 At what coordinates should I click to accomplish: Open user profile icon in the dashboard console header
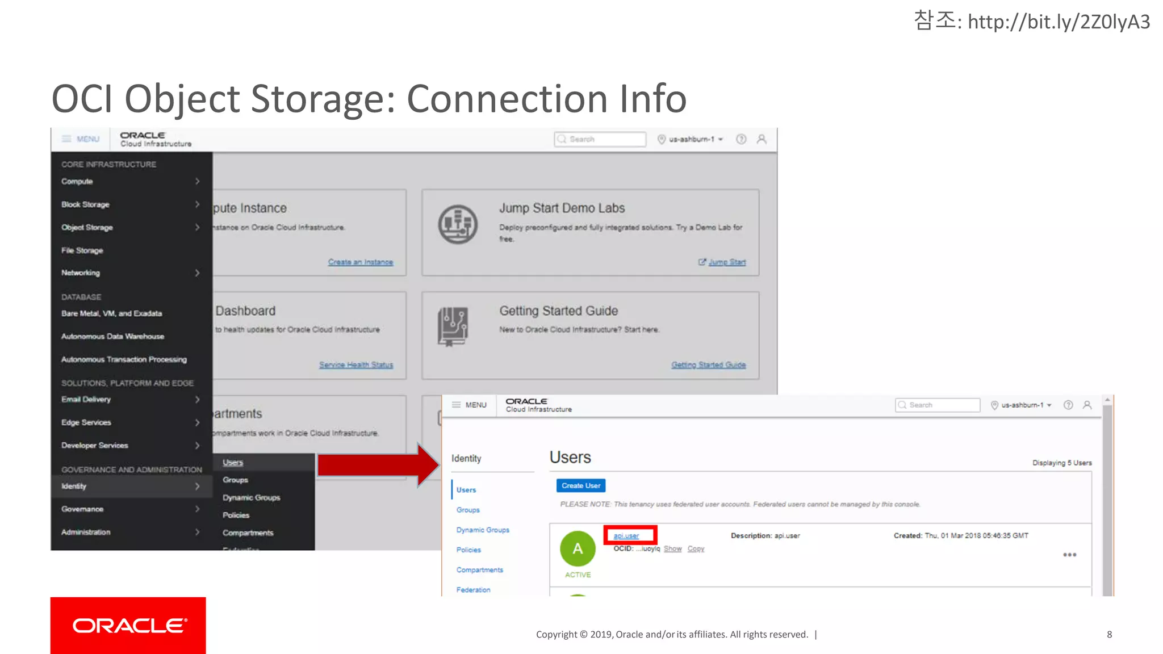[x=762, y=139]
